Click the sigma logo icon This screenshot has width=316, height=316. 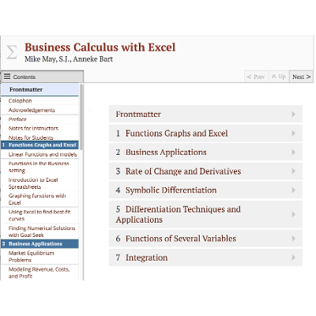tap(12, 52)
